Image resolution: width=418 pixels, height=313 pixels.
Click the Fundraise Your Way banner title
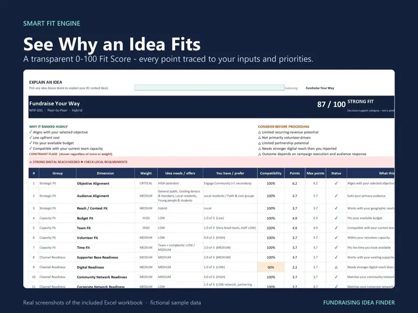pos(54,103)
